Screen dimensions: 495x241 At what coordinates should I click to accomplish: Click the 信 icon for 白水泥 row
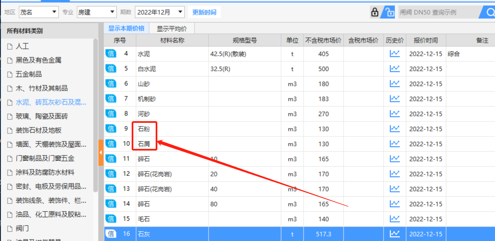tap(111, 68)
